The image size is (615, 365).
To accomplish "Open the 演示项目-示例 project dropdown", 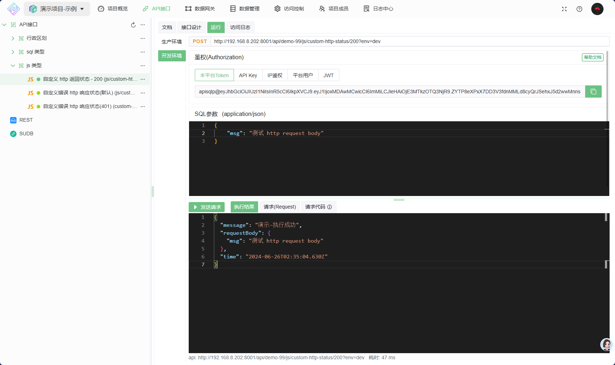I will (57, 9).
